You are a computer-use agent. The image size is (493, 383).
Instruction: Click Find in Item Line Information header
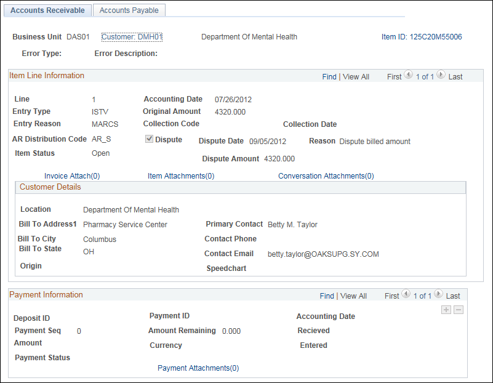[329, 77]
